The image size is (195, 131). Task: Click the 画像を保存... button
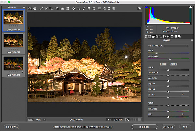[11, 127]
